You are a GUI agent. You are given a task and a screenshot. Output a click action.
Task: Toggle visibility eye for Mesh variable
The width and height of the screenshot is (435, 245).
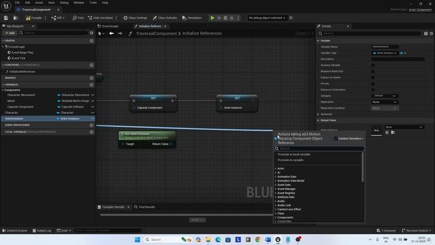coord(92,101)
